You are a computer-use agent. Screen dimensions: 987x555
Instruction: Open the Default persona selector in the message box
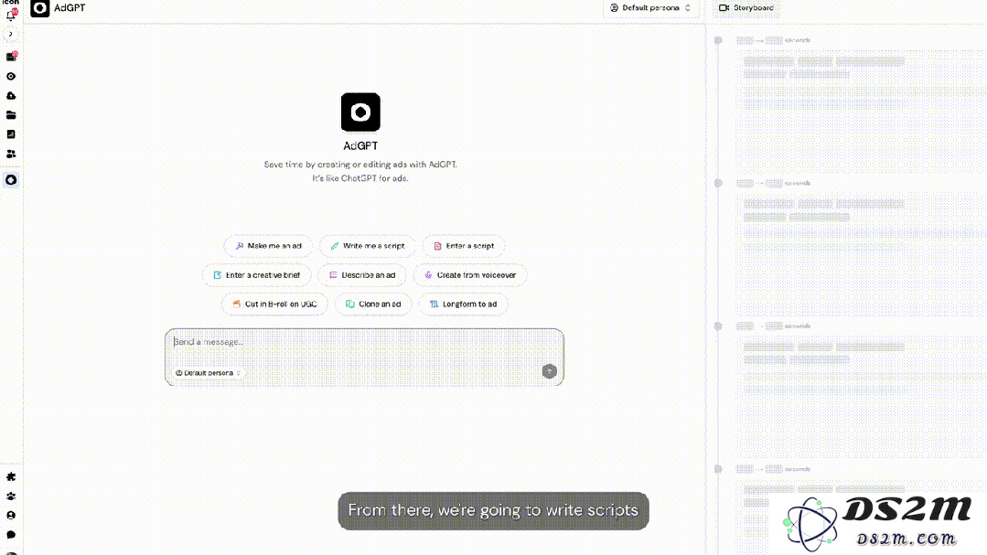[208, 373]
